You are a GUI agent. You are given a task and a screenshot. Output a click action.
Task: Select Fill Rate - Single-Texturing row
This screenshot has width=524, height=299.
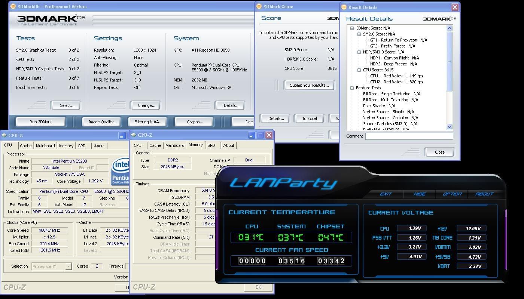(x=392, y=94)
